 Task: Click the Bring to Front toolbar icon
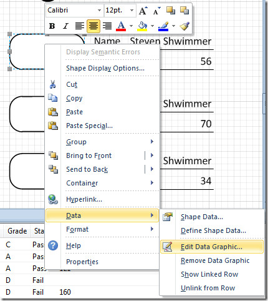(171, 11)
